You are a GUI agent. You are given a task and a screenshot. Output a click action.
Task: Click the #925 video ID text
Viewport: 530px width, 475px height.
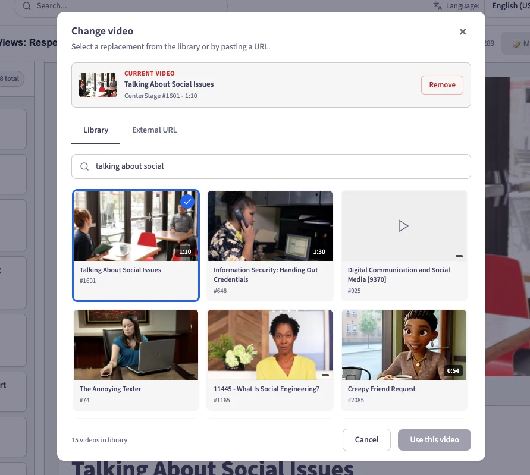pyautogui.click(x=355, y=291)
